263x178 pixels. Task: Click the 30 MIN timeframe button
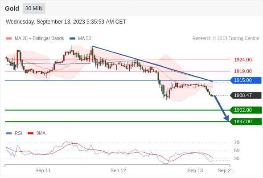tap(34, 8)
